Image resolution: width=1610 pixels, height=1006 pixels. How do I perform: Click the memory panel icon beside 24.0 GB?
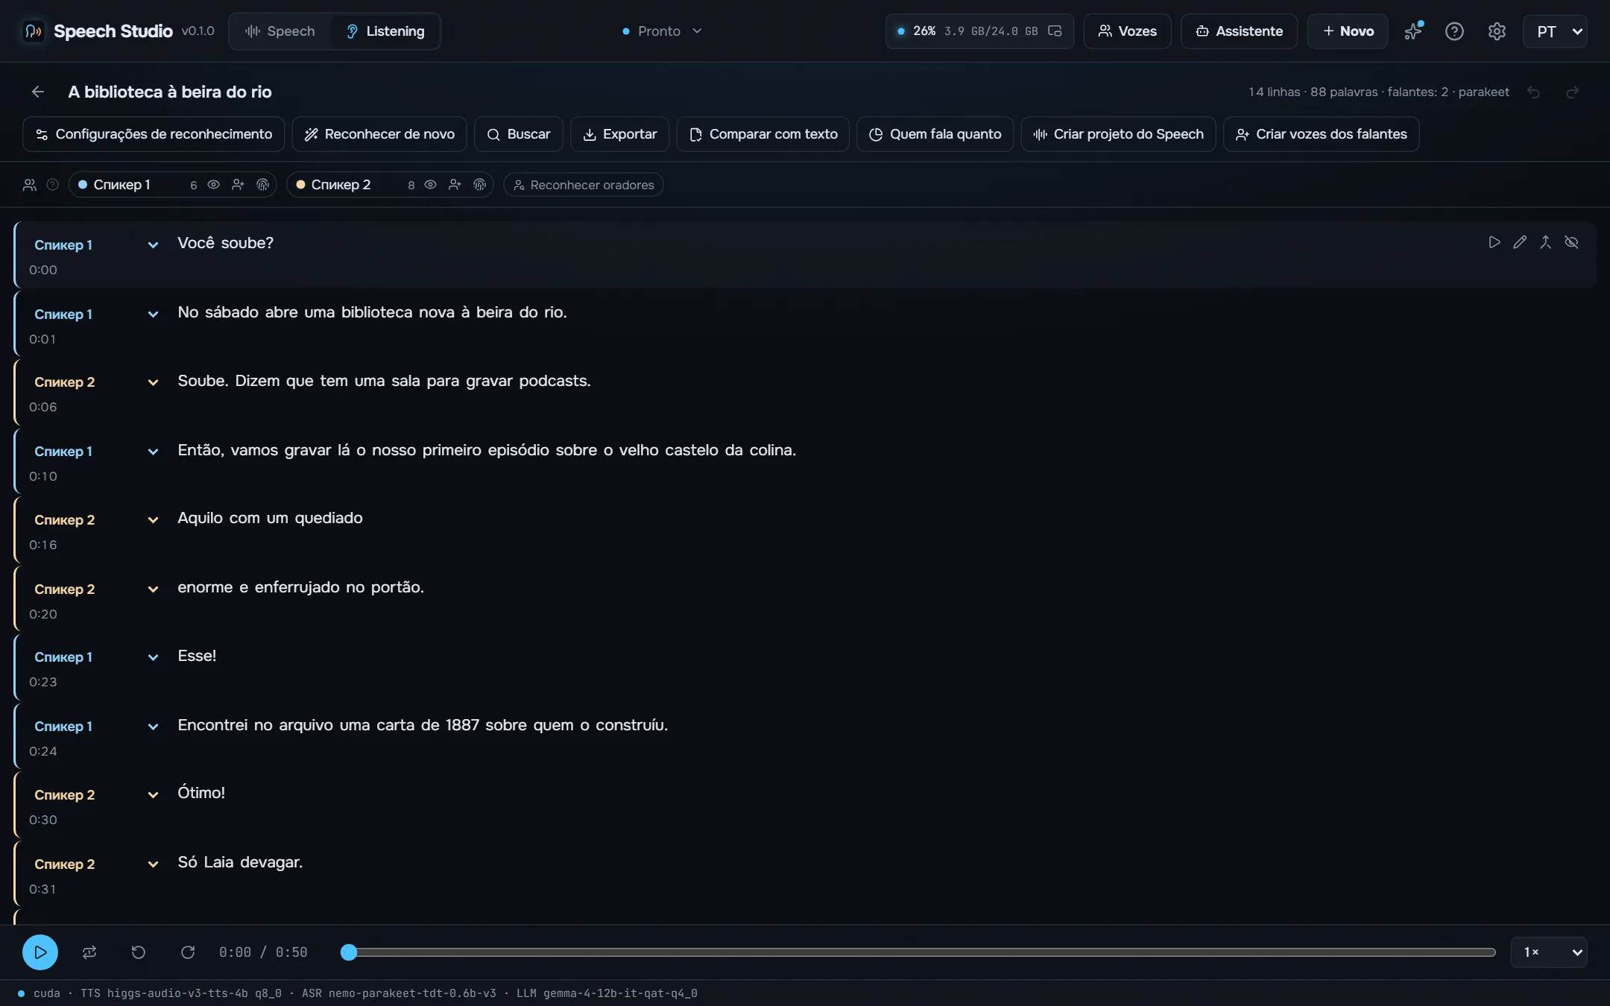[1055, 31]
